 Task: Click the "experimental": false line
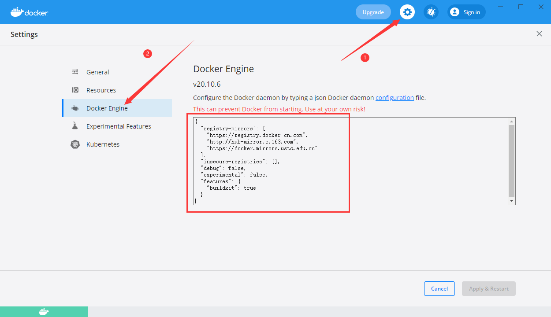click(234, 175)
